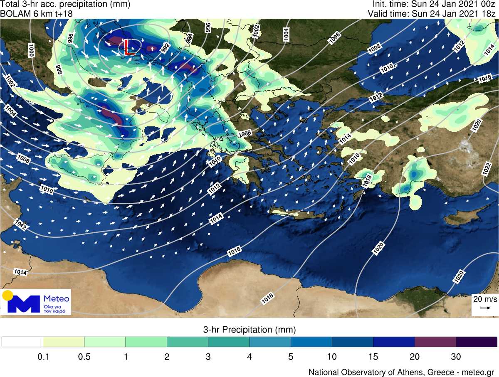This screenshot has height=377, width=499.
Task: Click the 20 m/s wind reference arrow
Action: (x=484, y=308)
